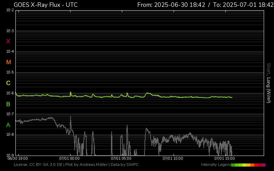Select the yellow C flare class label
This screenshot has height=171, width=274.
[8, 83]
